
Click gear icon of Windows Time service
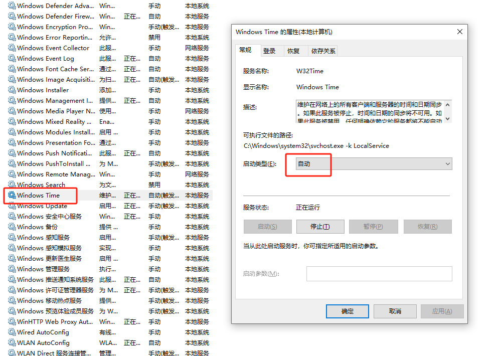click(x=12, y=195)
